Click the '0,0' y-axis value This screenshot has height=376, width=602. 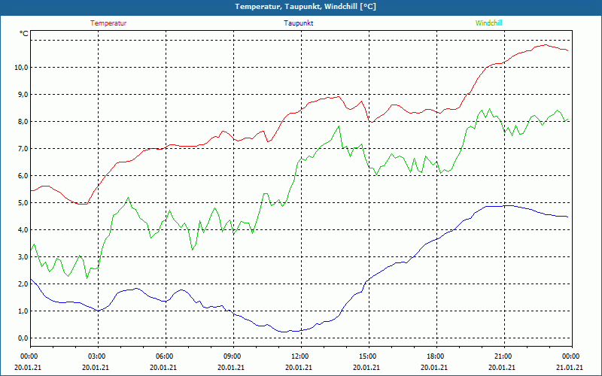coord(23,338)
